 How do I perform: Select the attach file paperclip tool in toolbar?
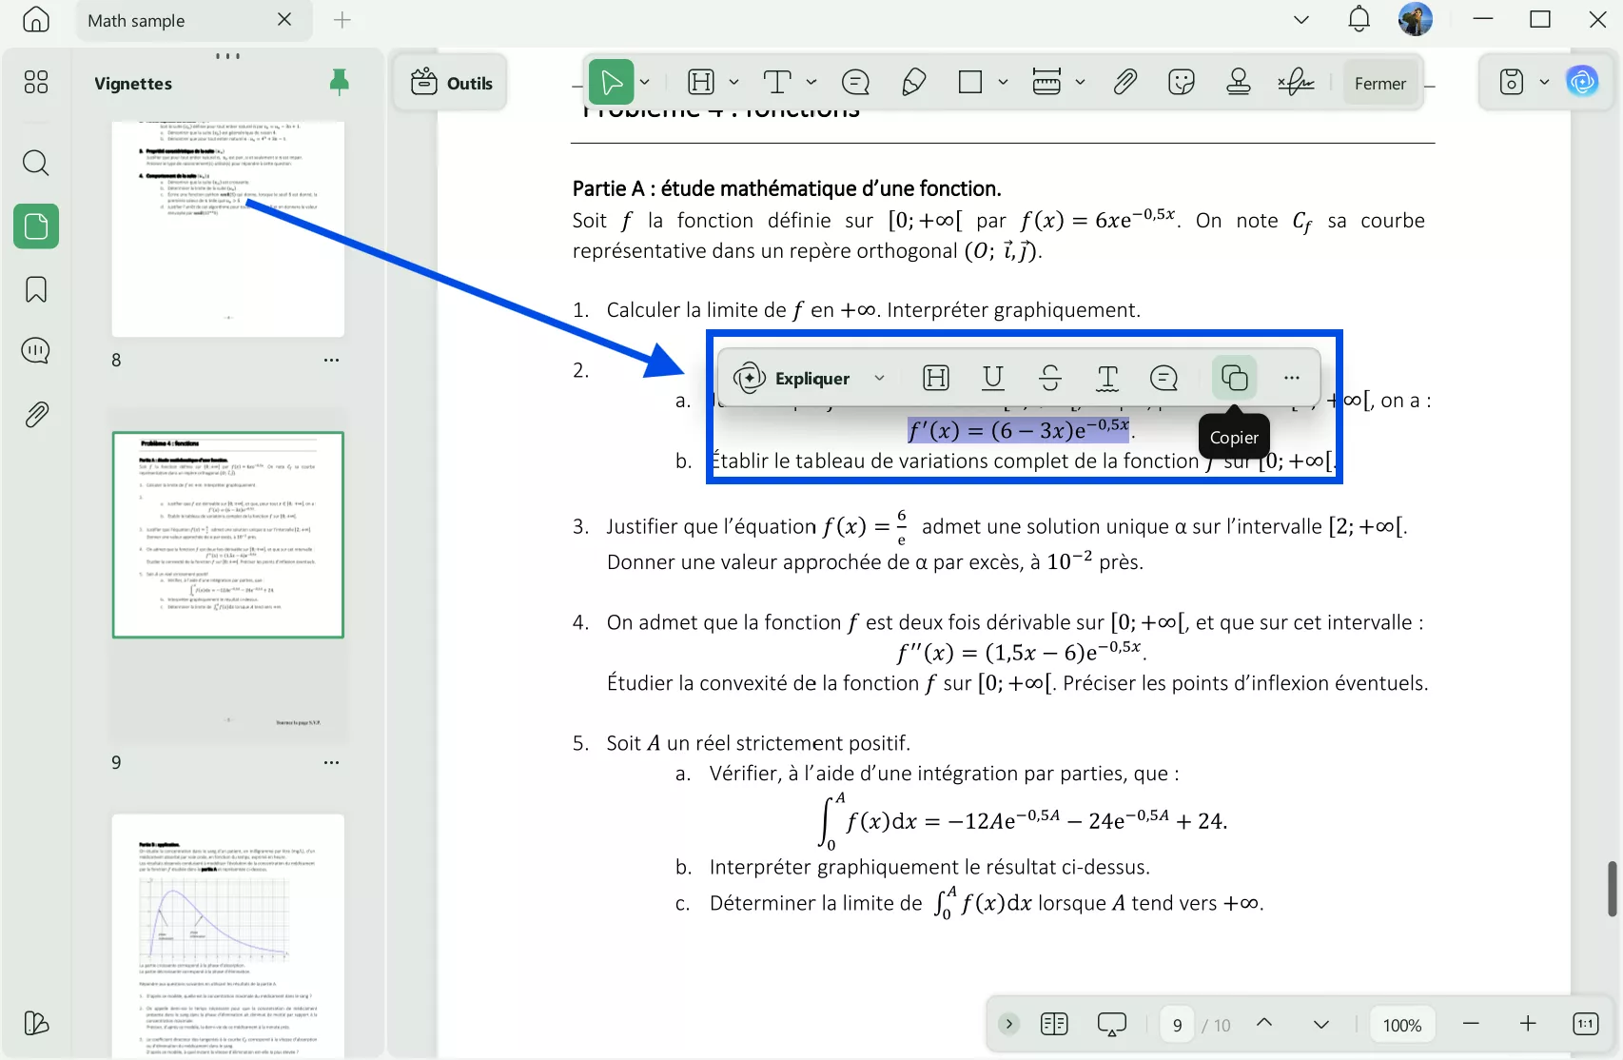1125,83
